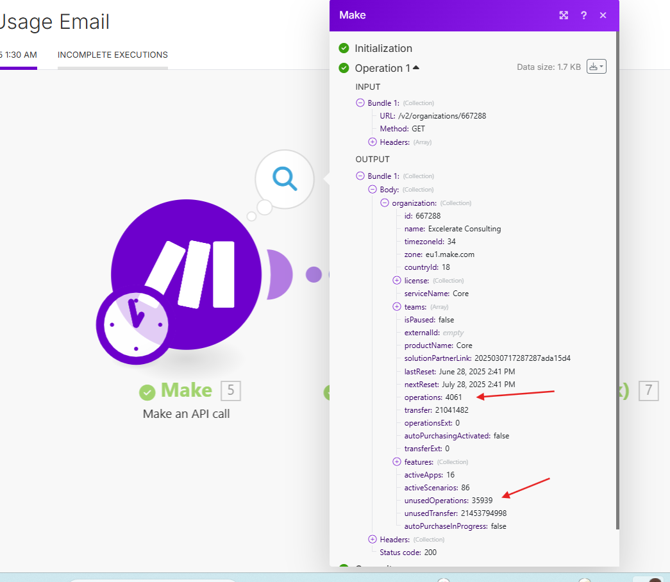Click the clock schedule icon on module
Screen dimensions: 670x582
click(x=136, y=325)
